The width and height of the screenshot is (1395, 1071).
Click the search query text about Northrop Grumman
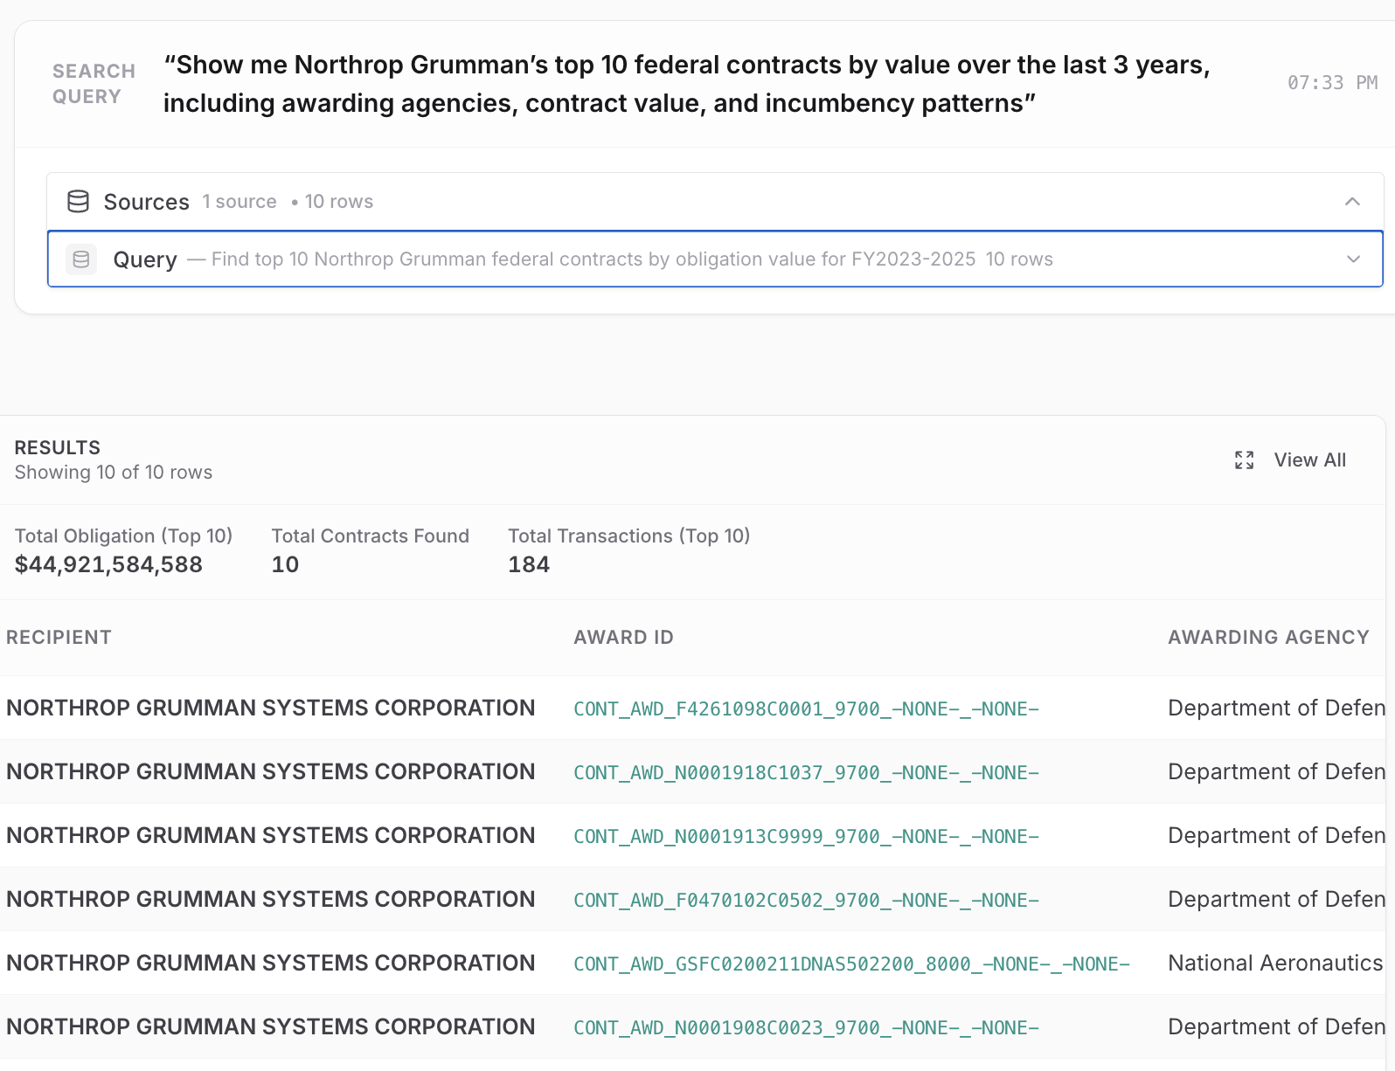click(686, 84)
